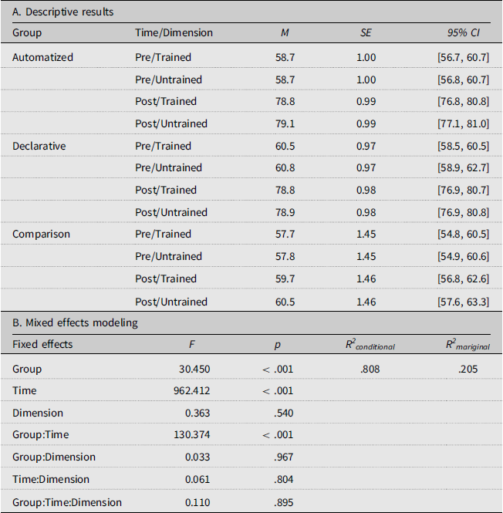Click the Group:Dimension p value .967
The height and width of the screenshot is (513, 503).
(x=284, y=457)
